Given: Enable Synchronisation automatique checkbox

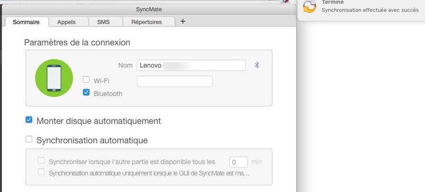Looking at the screenshot, I should pyautogui.click(x=29, y=140).
